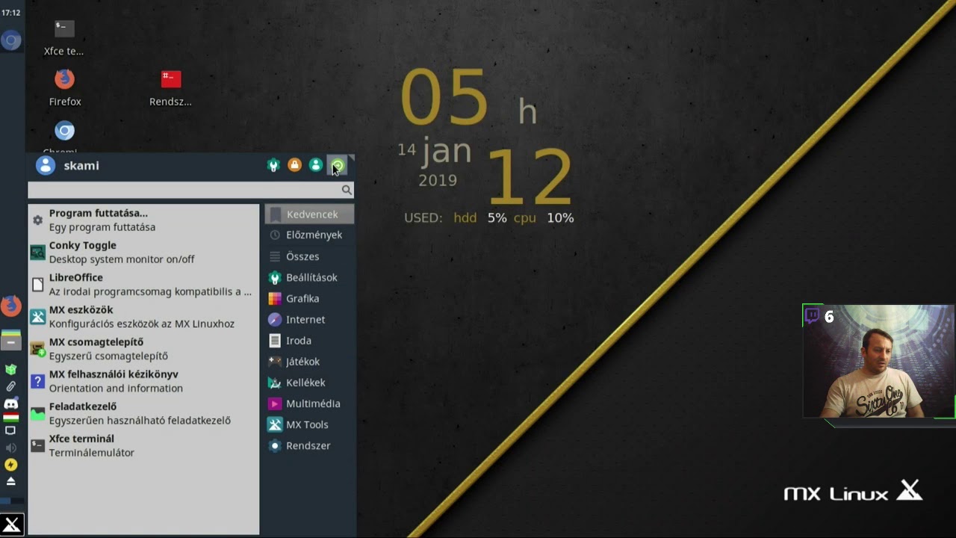Image resolution: width=956 pixels, height=538 pixels.
Task: Focus the menu search field
Action: 190,190
